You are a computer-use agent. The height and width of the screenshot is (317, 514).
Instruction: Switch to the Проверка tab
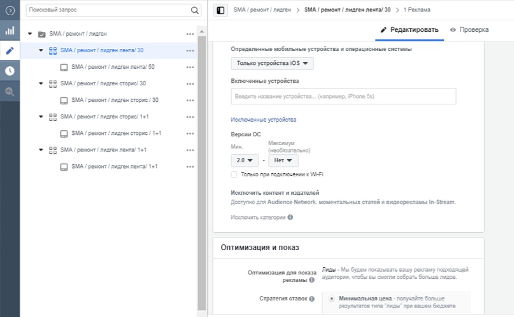coord(469,30)
